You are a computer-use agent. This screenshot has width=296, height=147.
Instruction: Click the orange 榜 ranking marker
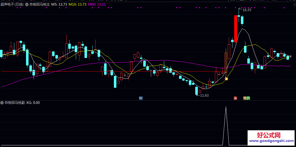coord(245,98)
